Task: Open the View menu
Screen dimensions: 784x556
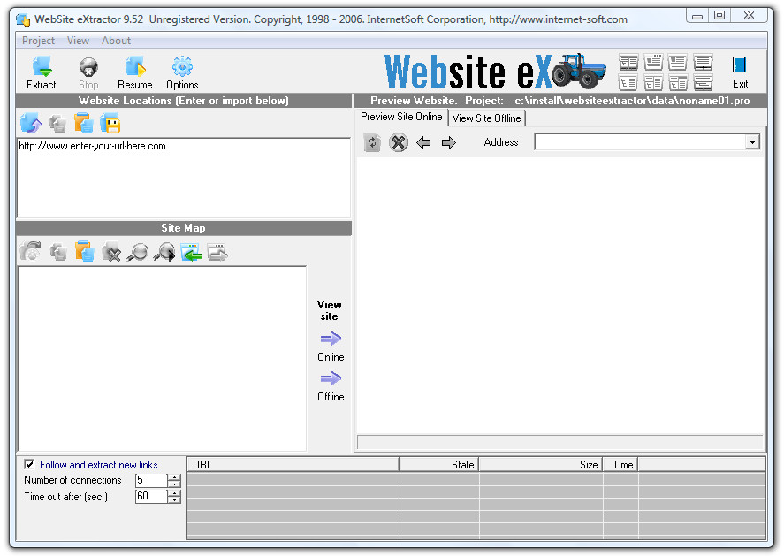Action: click(x=78, y=41)
